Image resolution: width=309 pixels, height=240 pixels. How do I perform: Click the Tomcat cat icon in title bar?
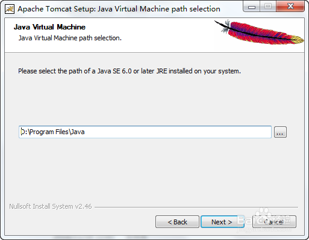[x=10, y=9]
